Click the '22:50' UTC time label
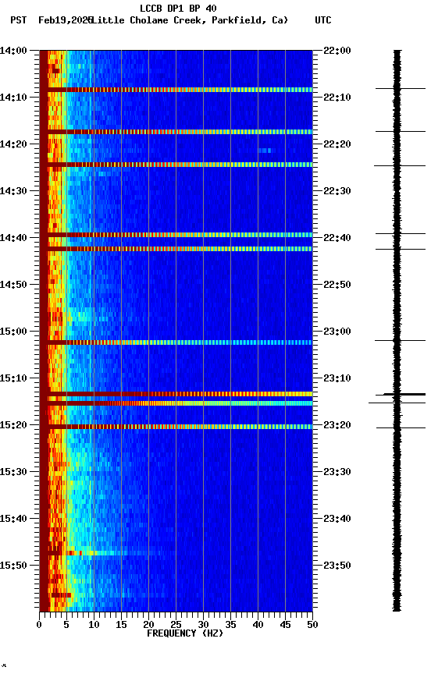Image resolution: width=431 pixels, height=674 pixels. pyautogui.click(x=337, y=285)
